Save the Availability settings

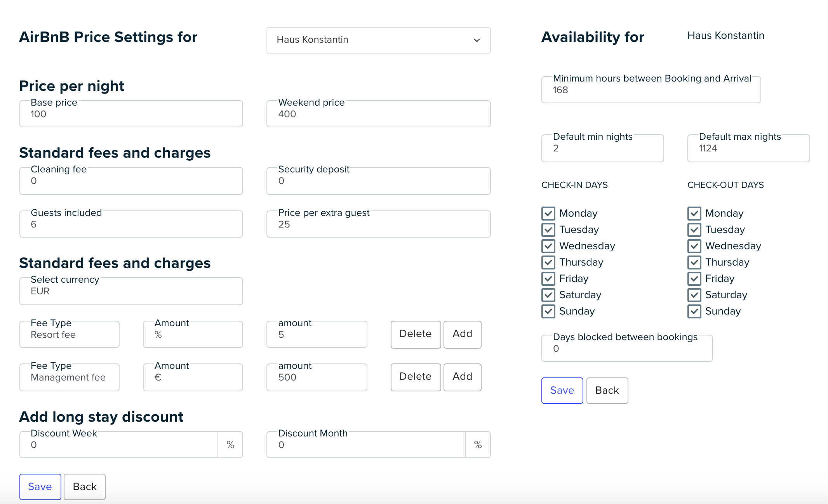click(562, 391)
